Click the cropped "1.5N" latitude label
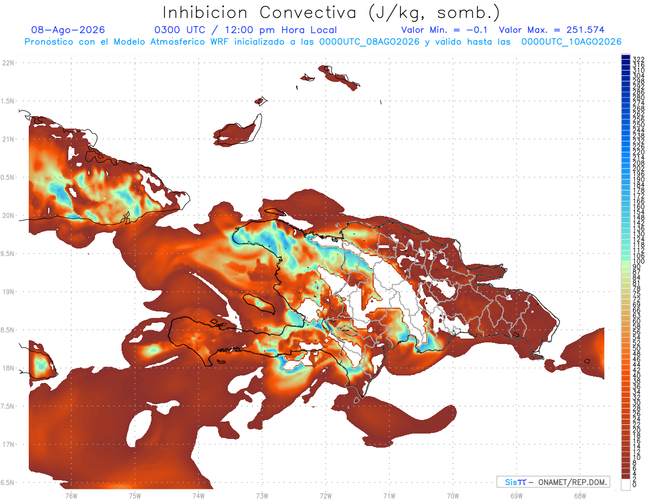Image resolution: width=651 pixels, height=503 pixels. [8, 101]
